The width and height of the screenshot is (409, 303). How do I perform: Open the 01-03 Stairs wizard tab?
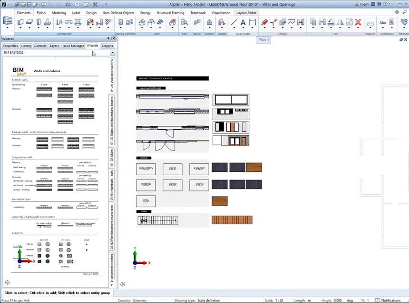click(x=112, y=157)
